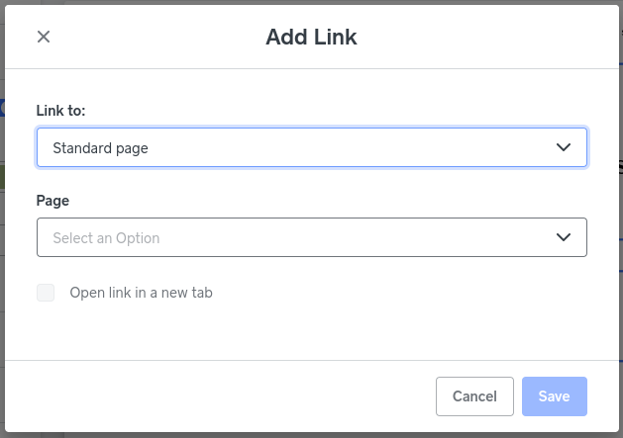Click the chevron arrow beside Standard page
The width and height of the screenshot is (623, 438).
click(564, 147)
